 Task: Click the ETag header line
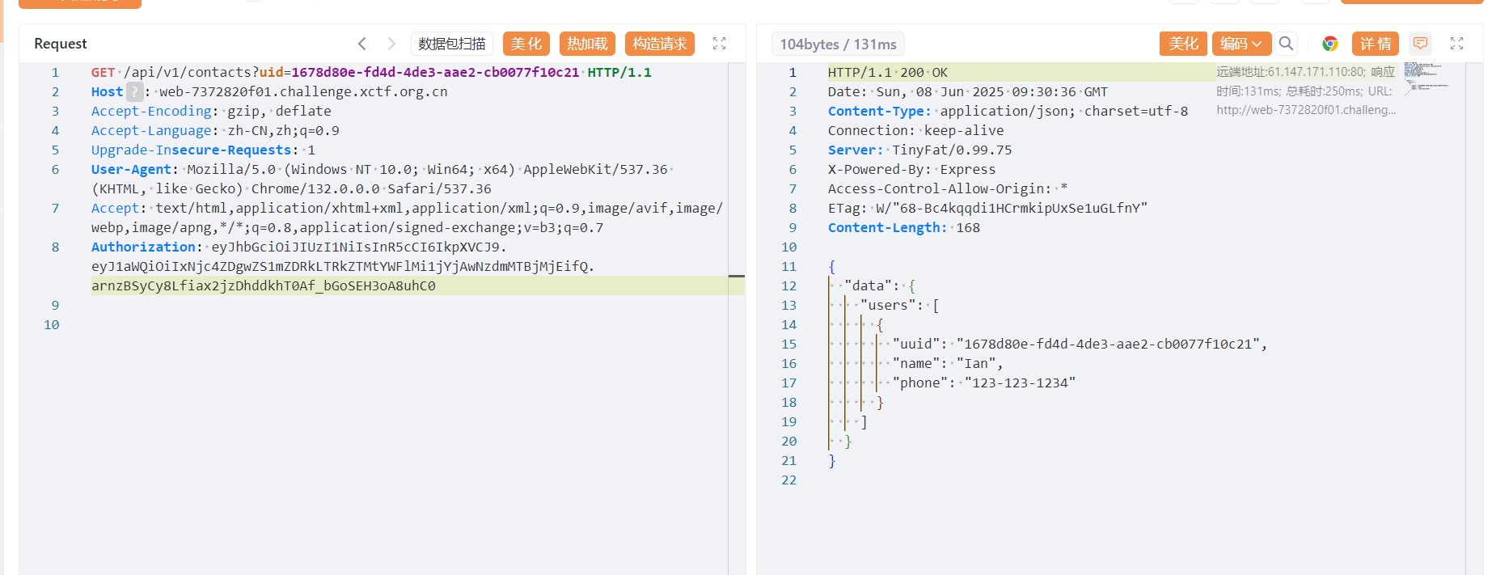coord(987,208)
